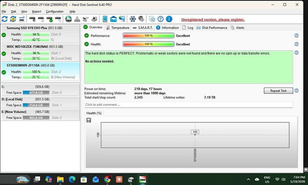Click the disk icon with green checkmark
Viewport: 308px width, 185px height.
click(49, 19)
